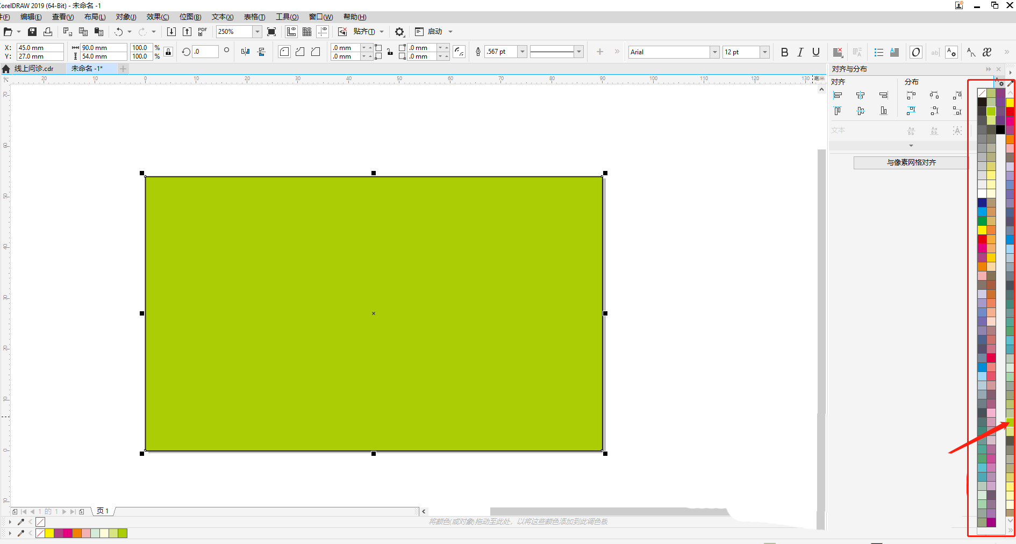Select the Paste icon on the standard toolbar
The width and height of the screenshot is (1016, 544).
pos(99,32)
